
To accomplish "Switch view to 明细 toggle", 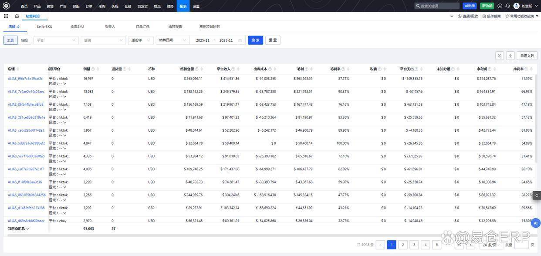I will [24, 40].
